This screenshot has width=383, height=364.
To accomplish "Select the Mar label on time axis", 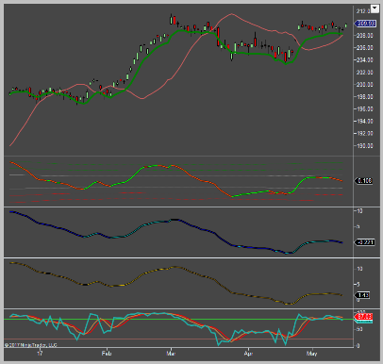I will click(x=171, y=354).
